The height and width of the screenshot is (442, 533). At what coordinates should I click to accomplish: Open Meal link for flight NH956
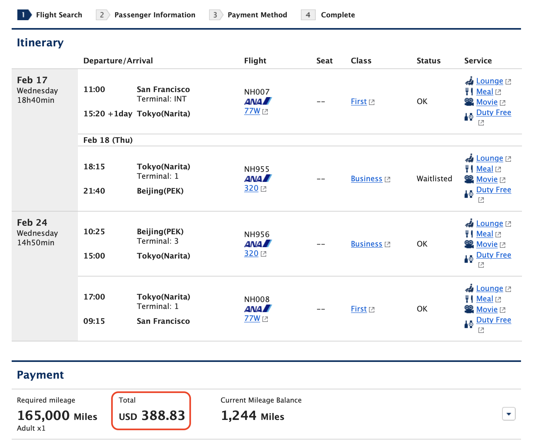[x=484, y=234]
